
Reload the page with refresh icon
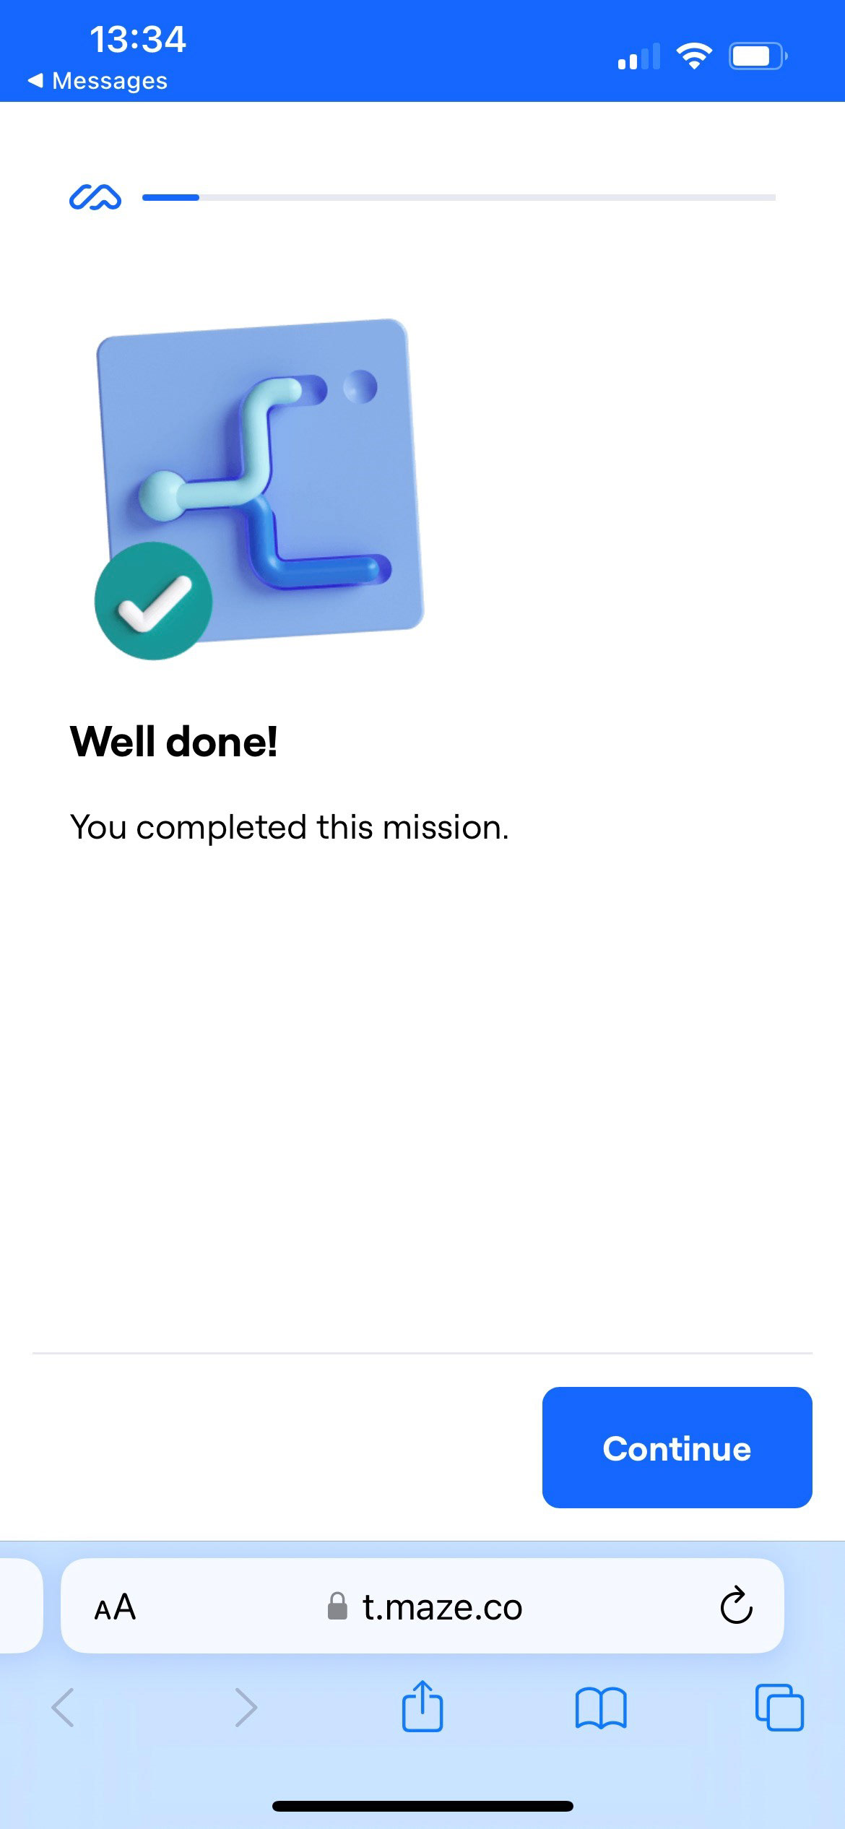(x=736, y=1606)
